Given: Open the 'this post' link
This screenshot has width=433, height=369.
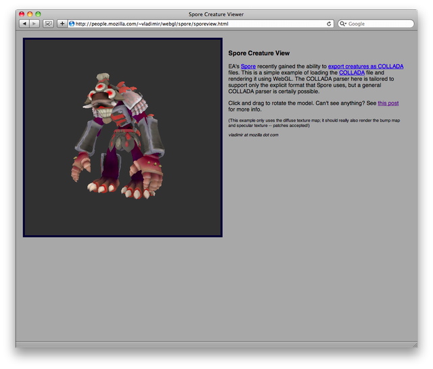Looking at the screenshot, I should click(x=388, y=103).
